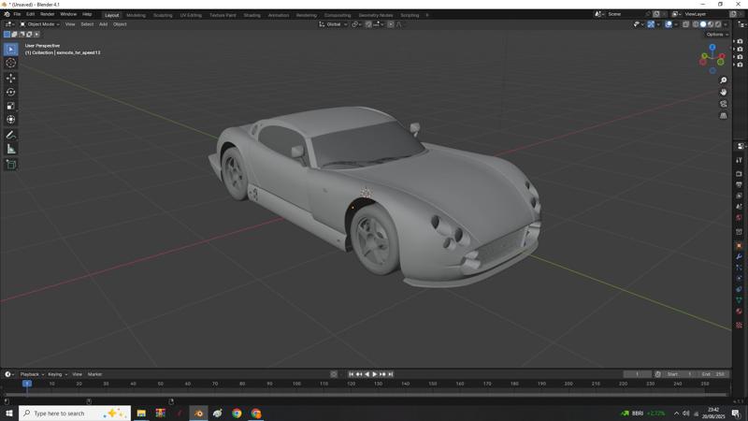Toggle X-ray display in viewport header
The image size is (748, 421).
[x=685, y=24]
